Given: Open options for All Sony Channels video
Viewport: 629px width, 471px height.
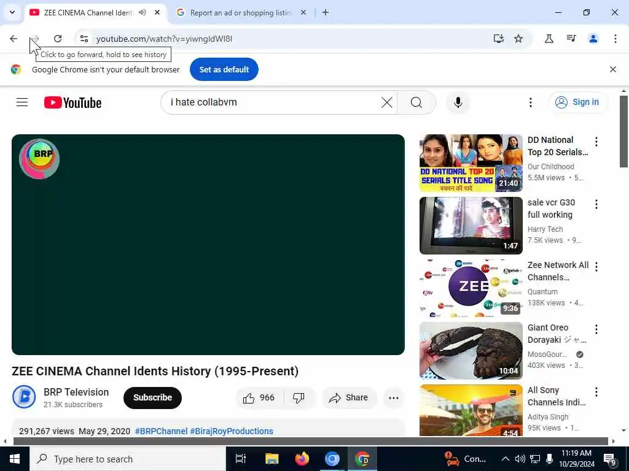Looking at the screenshot, I should pos(596,392).
